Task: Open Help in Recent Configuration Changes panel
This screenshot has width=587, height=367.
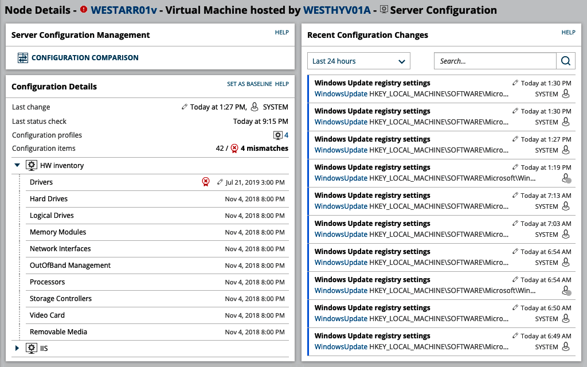Action: point(568,33)
